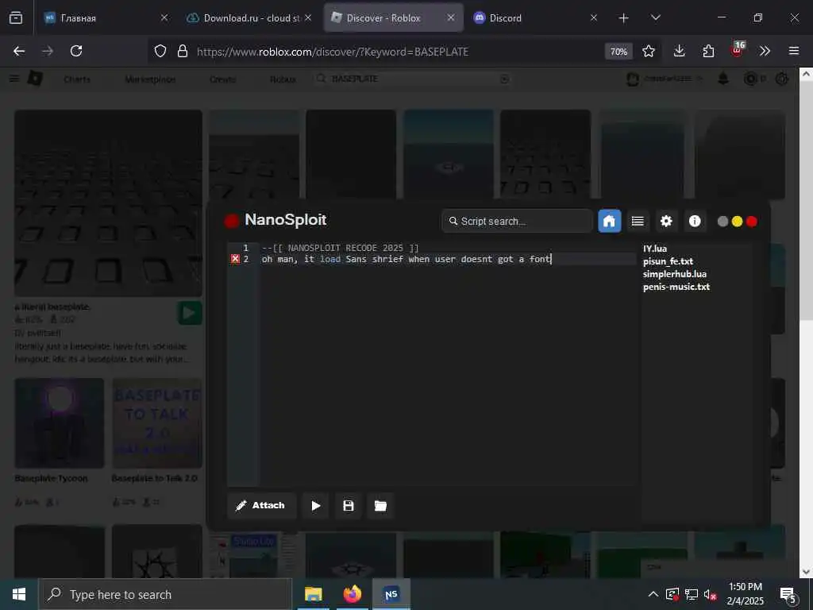Open NanoSploit NS taskbar icon

[x=391, y=594]
